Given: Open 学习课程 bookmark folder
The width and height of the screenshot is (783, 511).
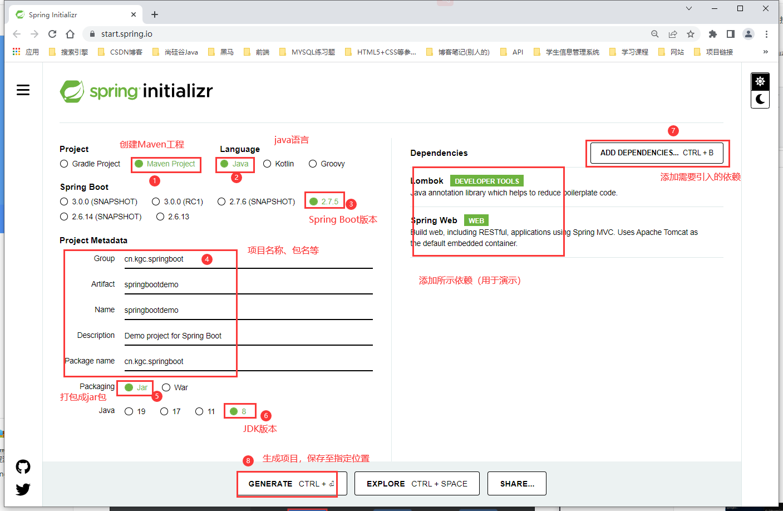Looking at the screenshot, I should [629, 52].
